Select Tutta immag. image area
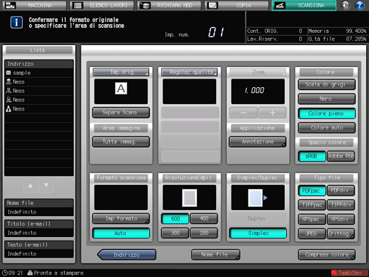Screen dimensions: 369x277 click(121, 141)
